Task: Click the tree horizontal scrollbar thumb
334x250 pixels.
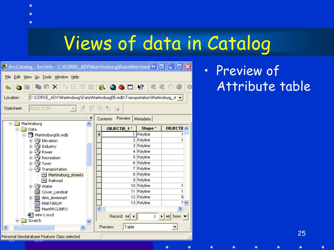Action: [34, 228]
